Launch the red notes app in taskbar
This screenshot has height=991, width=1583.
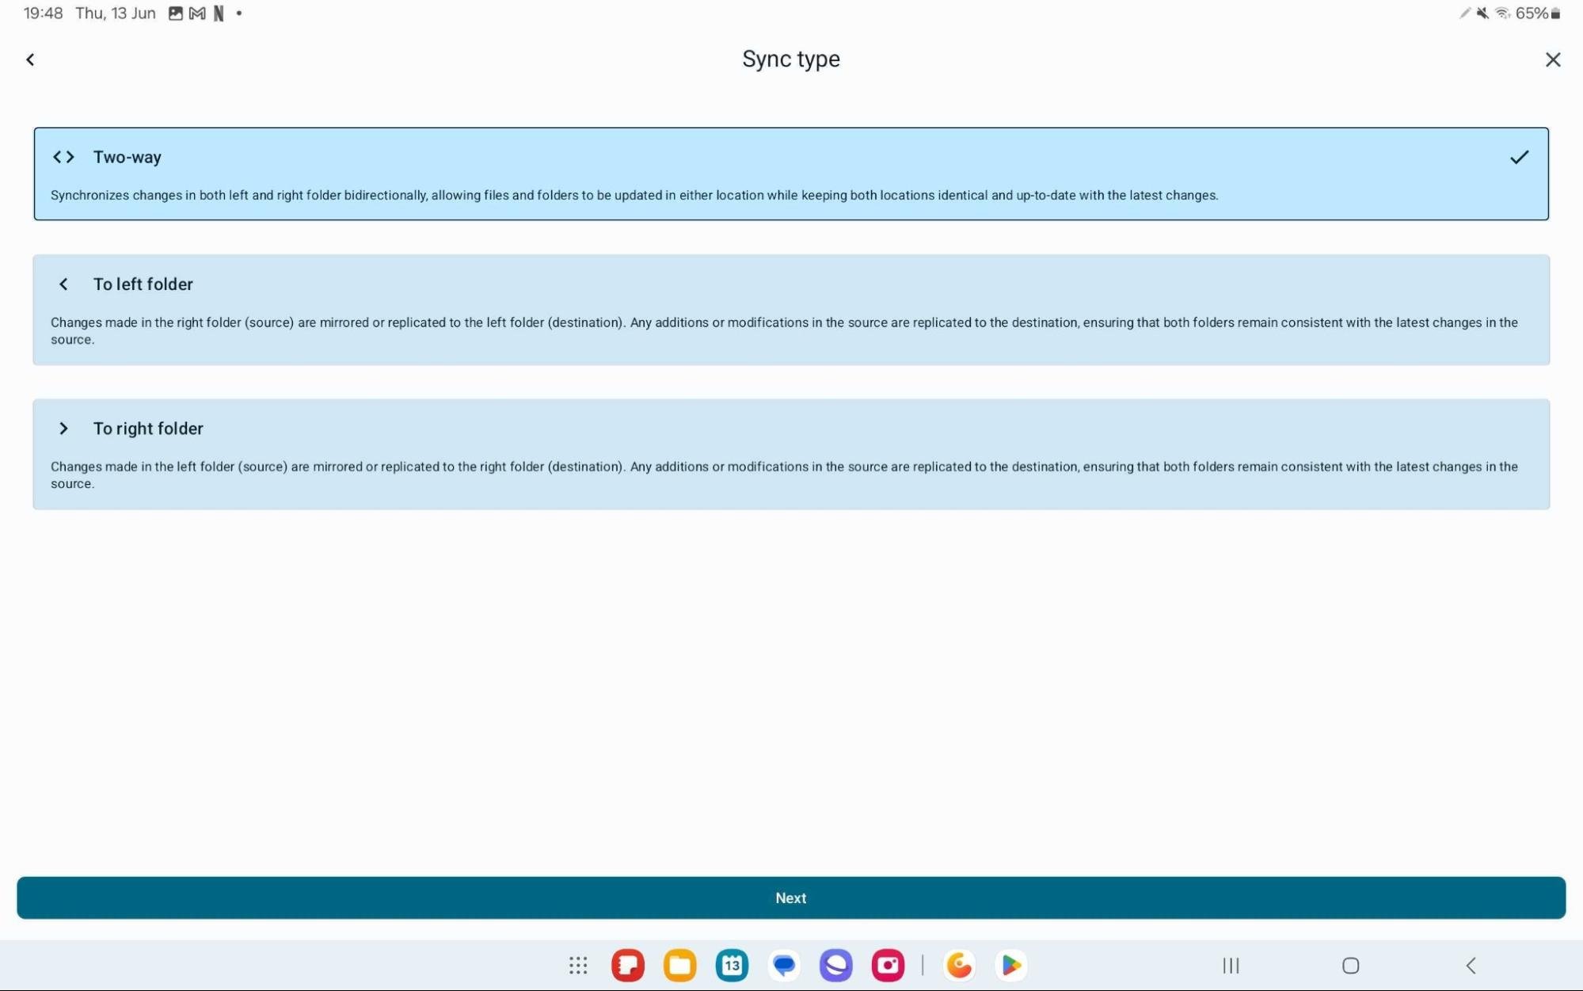(x=628, y=965)
